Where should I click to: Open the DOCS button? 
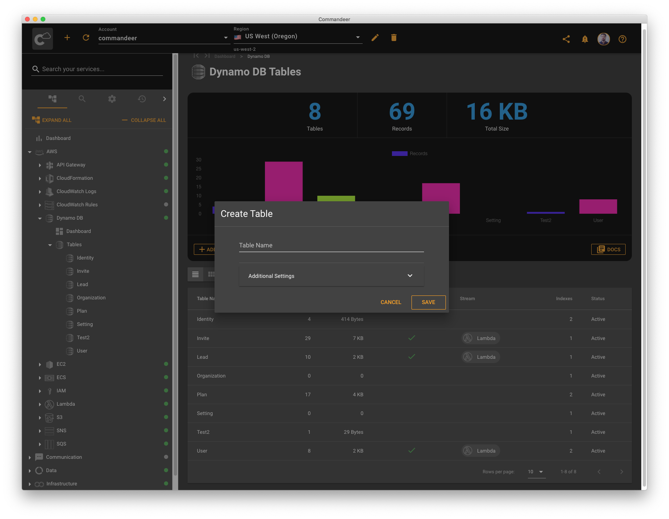click(608, 249)
